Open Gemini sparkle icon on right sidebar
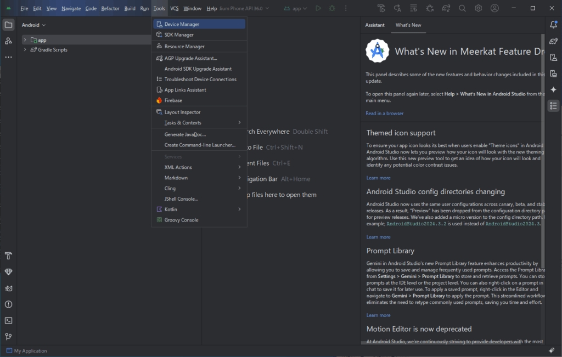 [553, 89]
